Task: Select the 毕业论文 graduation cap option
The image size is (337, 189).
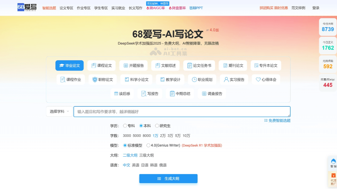Action: [x=69, y=65]
